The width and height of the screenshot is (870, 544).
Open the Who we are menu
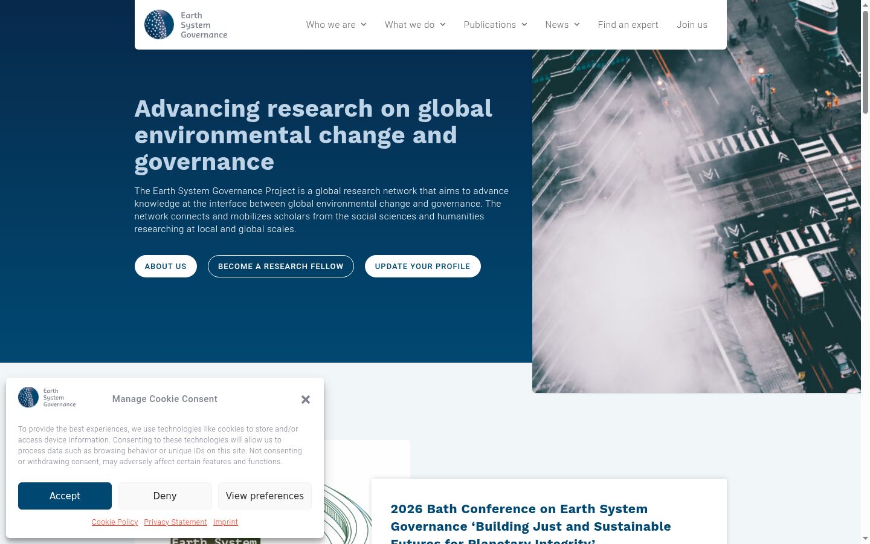coord(330,25)
